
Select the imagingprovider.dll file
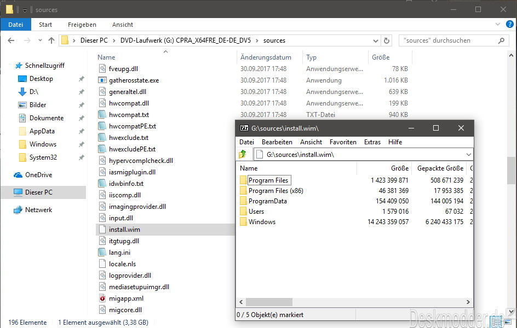[137, 207]
